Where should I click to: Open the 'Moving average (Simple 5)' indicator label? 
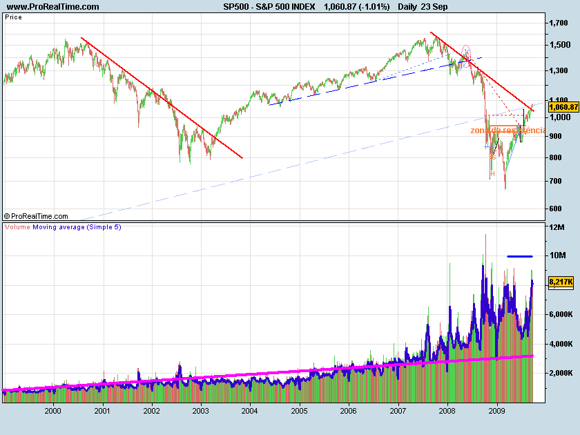[x=77, y=226]
